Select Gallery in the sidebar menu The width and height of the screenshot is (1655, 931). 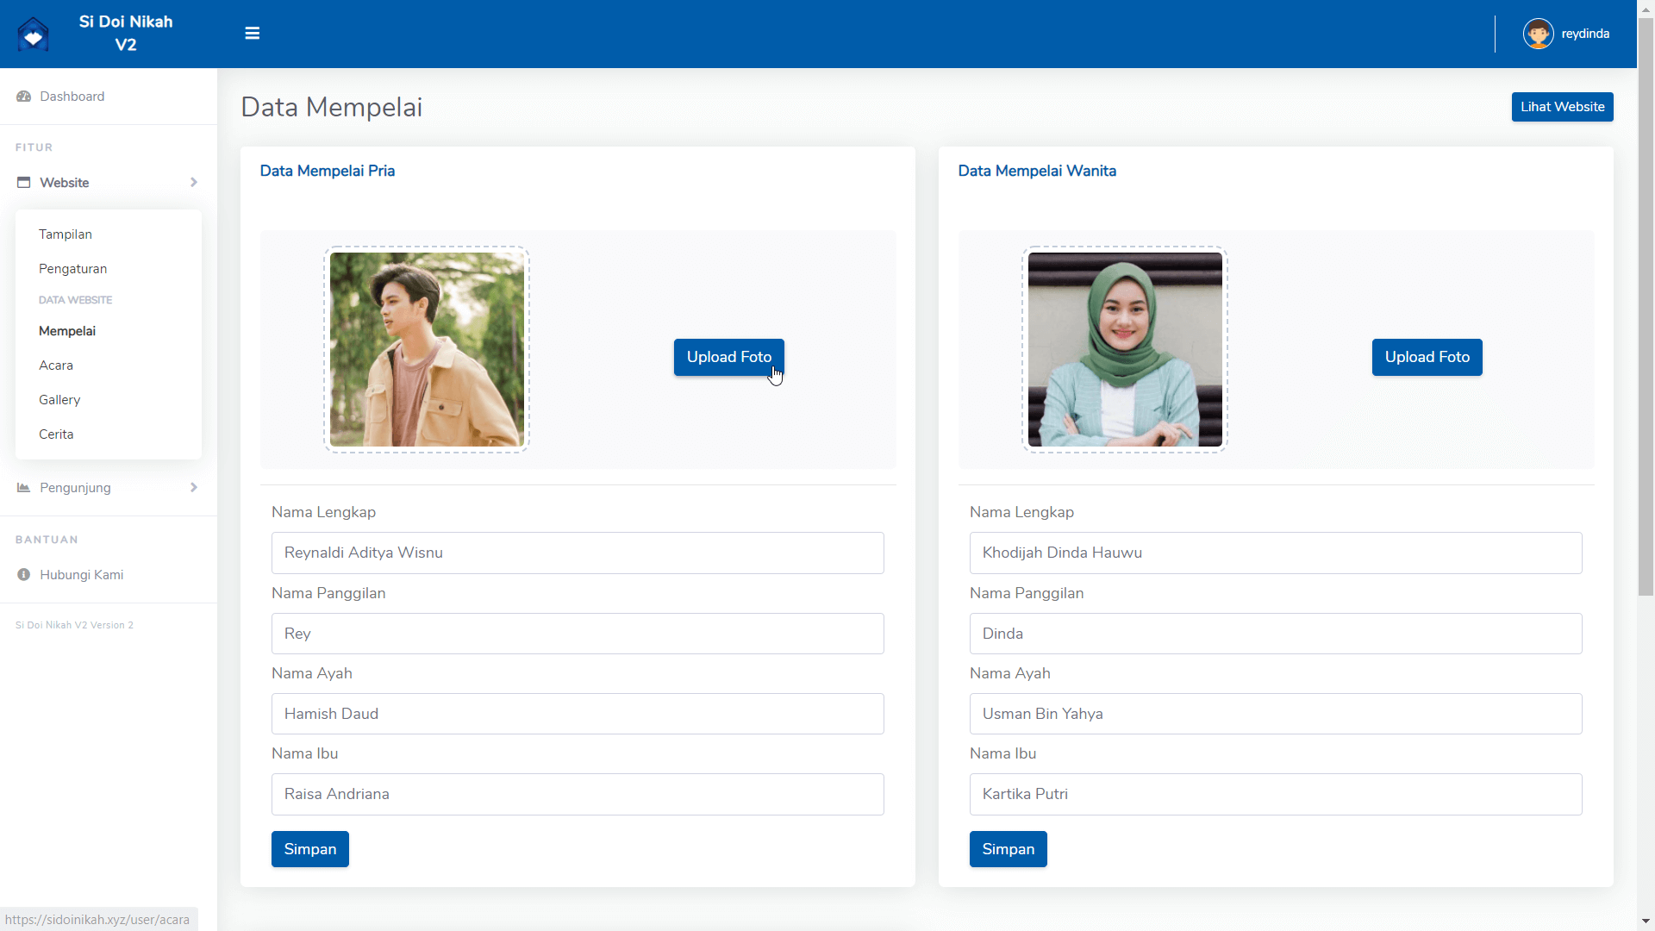pyautogui.click(x=59, y=400)
